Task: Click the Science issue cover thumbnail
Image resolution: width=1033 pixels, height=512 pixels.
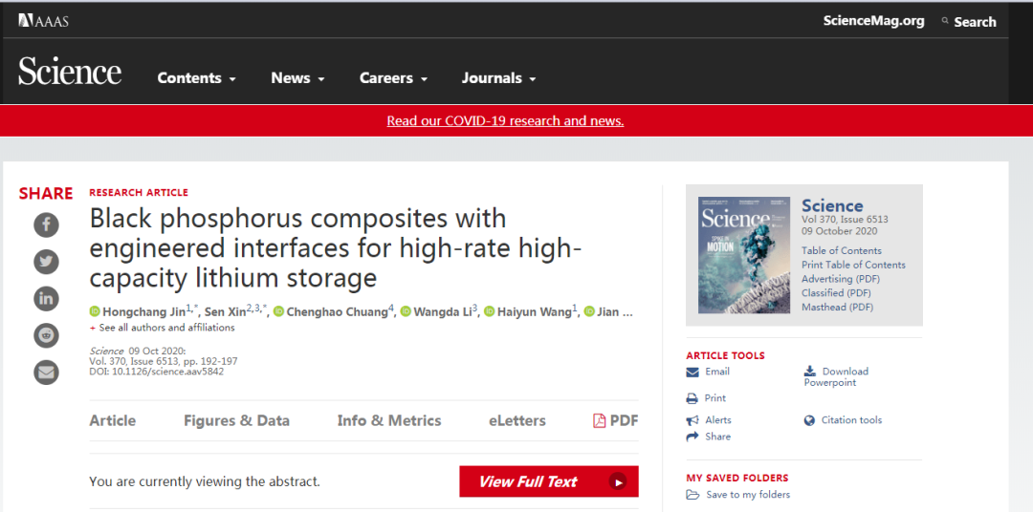Action: [x=743, y=255]
